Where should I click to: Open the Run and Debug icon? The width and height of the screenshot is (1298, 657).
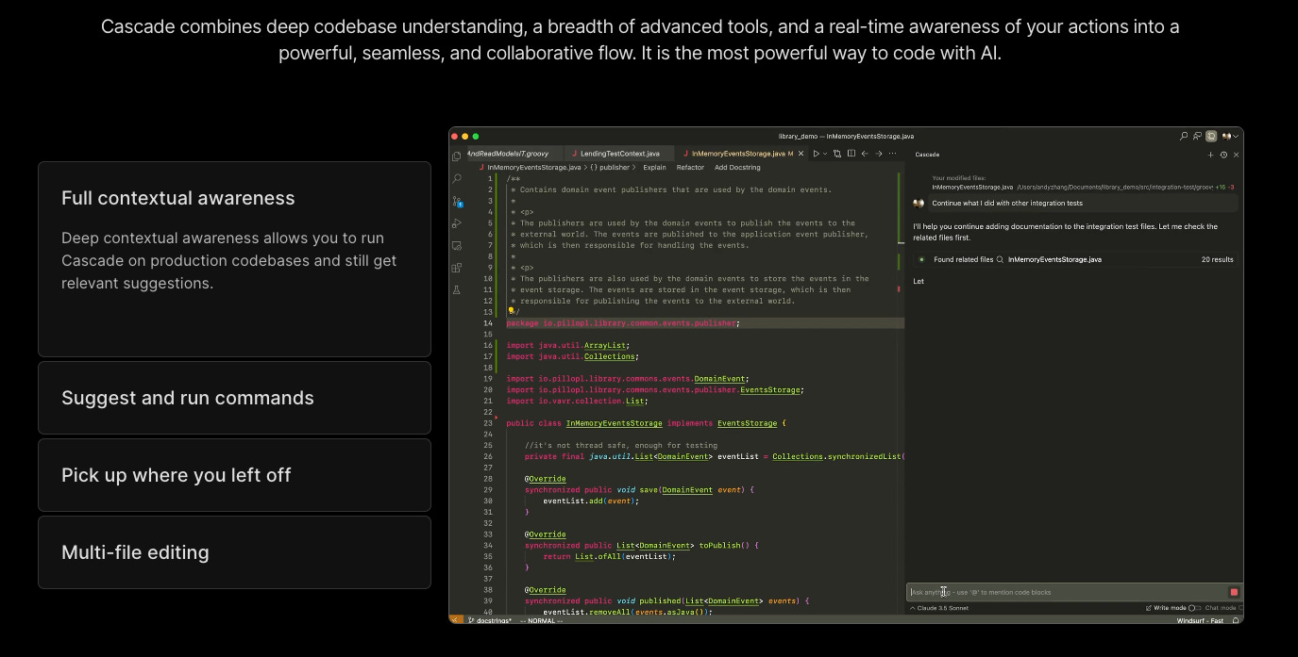(x=457, y=223)
